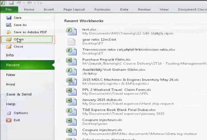Switch to the Review ribbon tab
Screen dimensions: 207x140
tap(144, 10)
